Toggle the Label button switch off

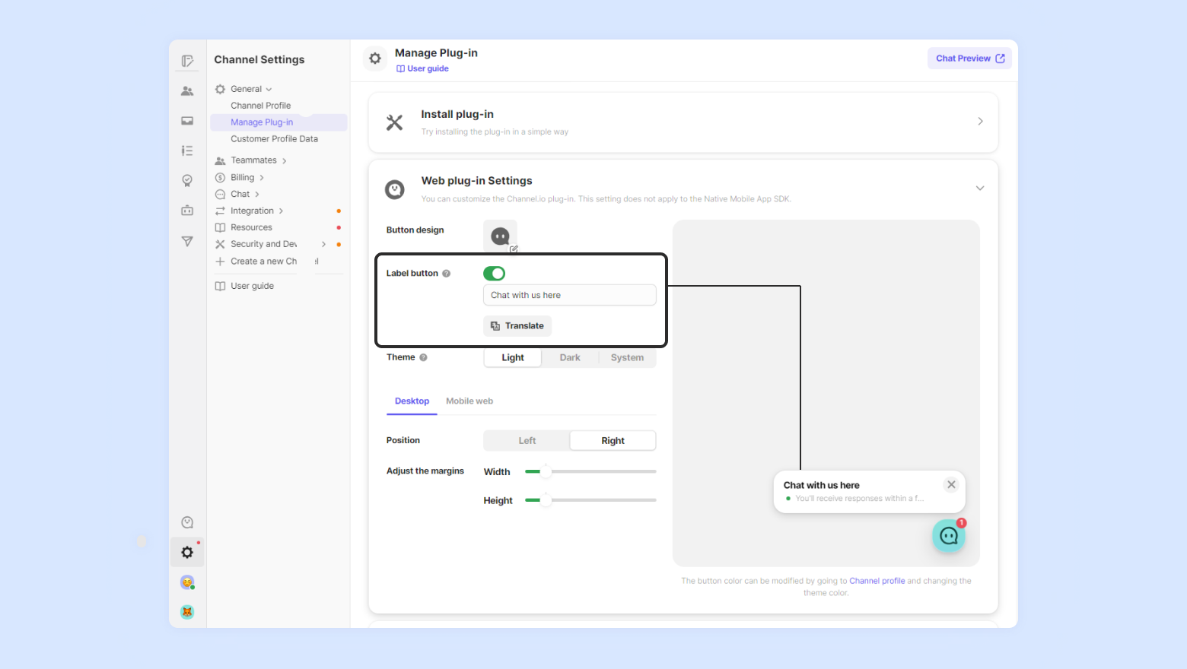(x=494, y=274)
